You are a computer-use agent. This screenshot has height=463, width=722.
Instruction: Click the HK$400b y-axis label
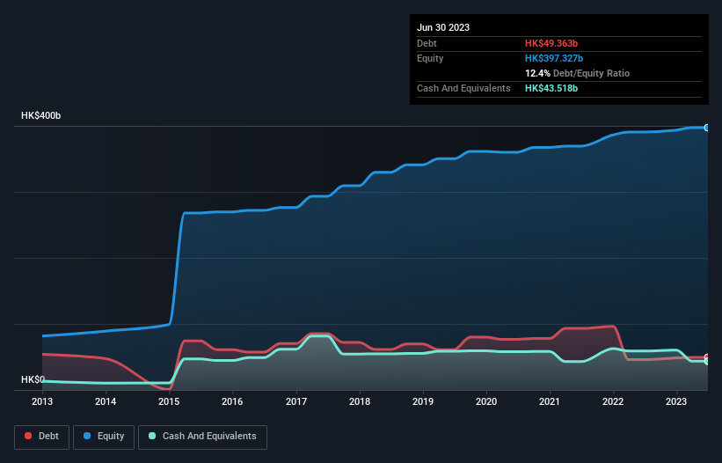click(x=41, y=115)
